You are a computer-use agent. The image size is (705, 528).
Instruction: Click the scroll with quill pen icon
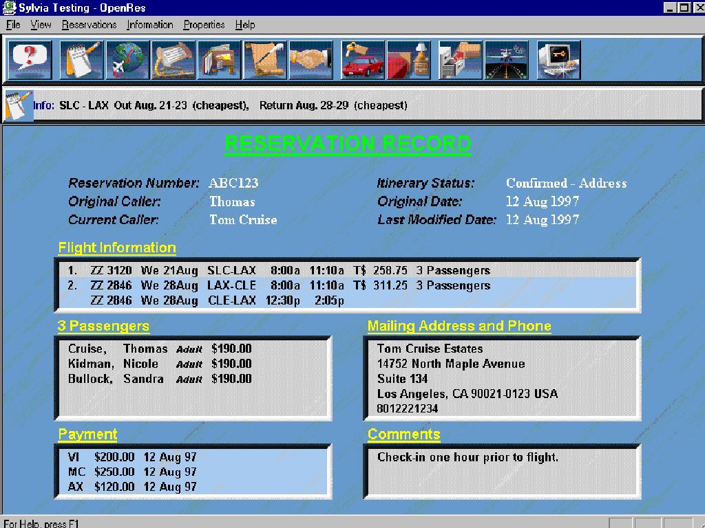265,60
